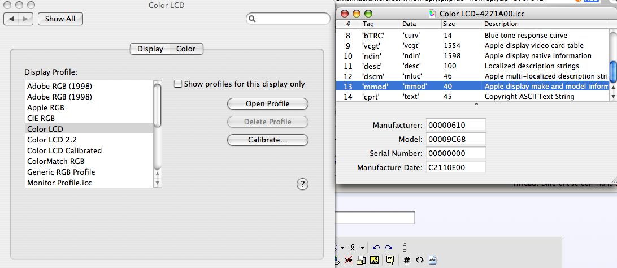
Task: Undo last edit in forum editor
Action: pos(376,248)
